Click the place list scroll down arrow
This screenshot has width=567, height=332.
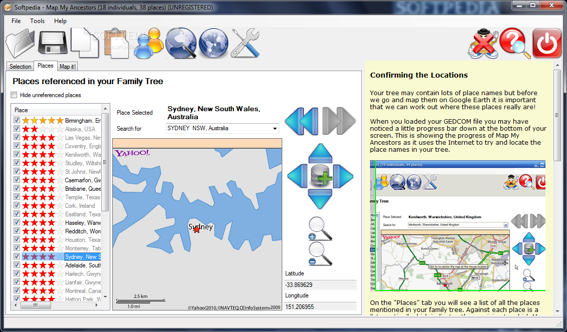(105, 297)
